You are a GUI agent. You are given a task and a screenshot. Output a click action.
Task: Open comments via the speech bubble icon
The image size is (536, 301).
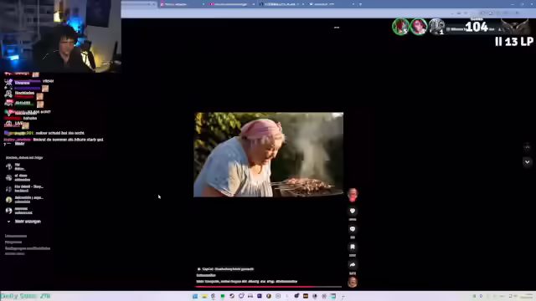click(x=353, y=229)
